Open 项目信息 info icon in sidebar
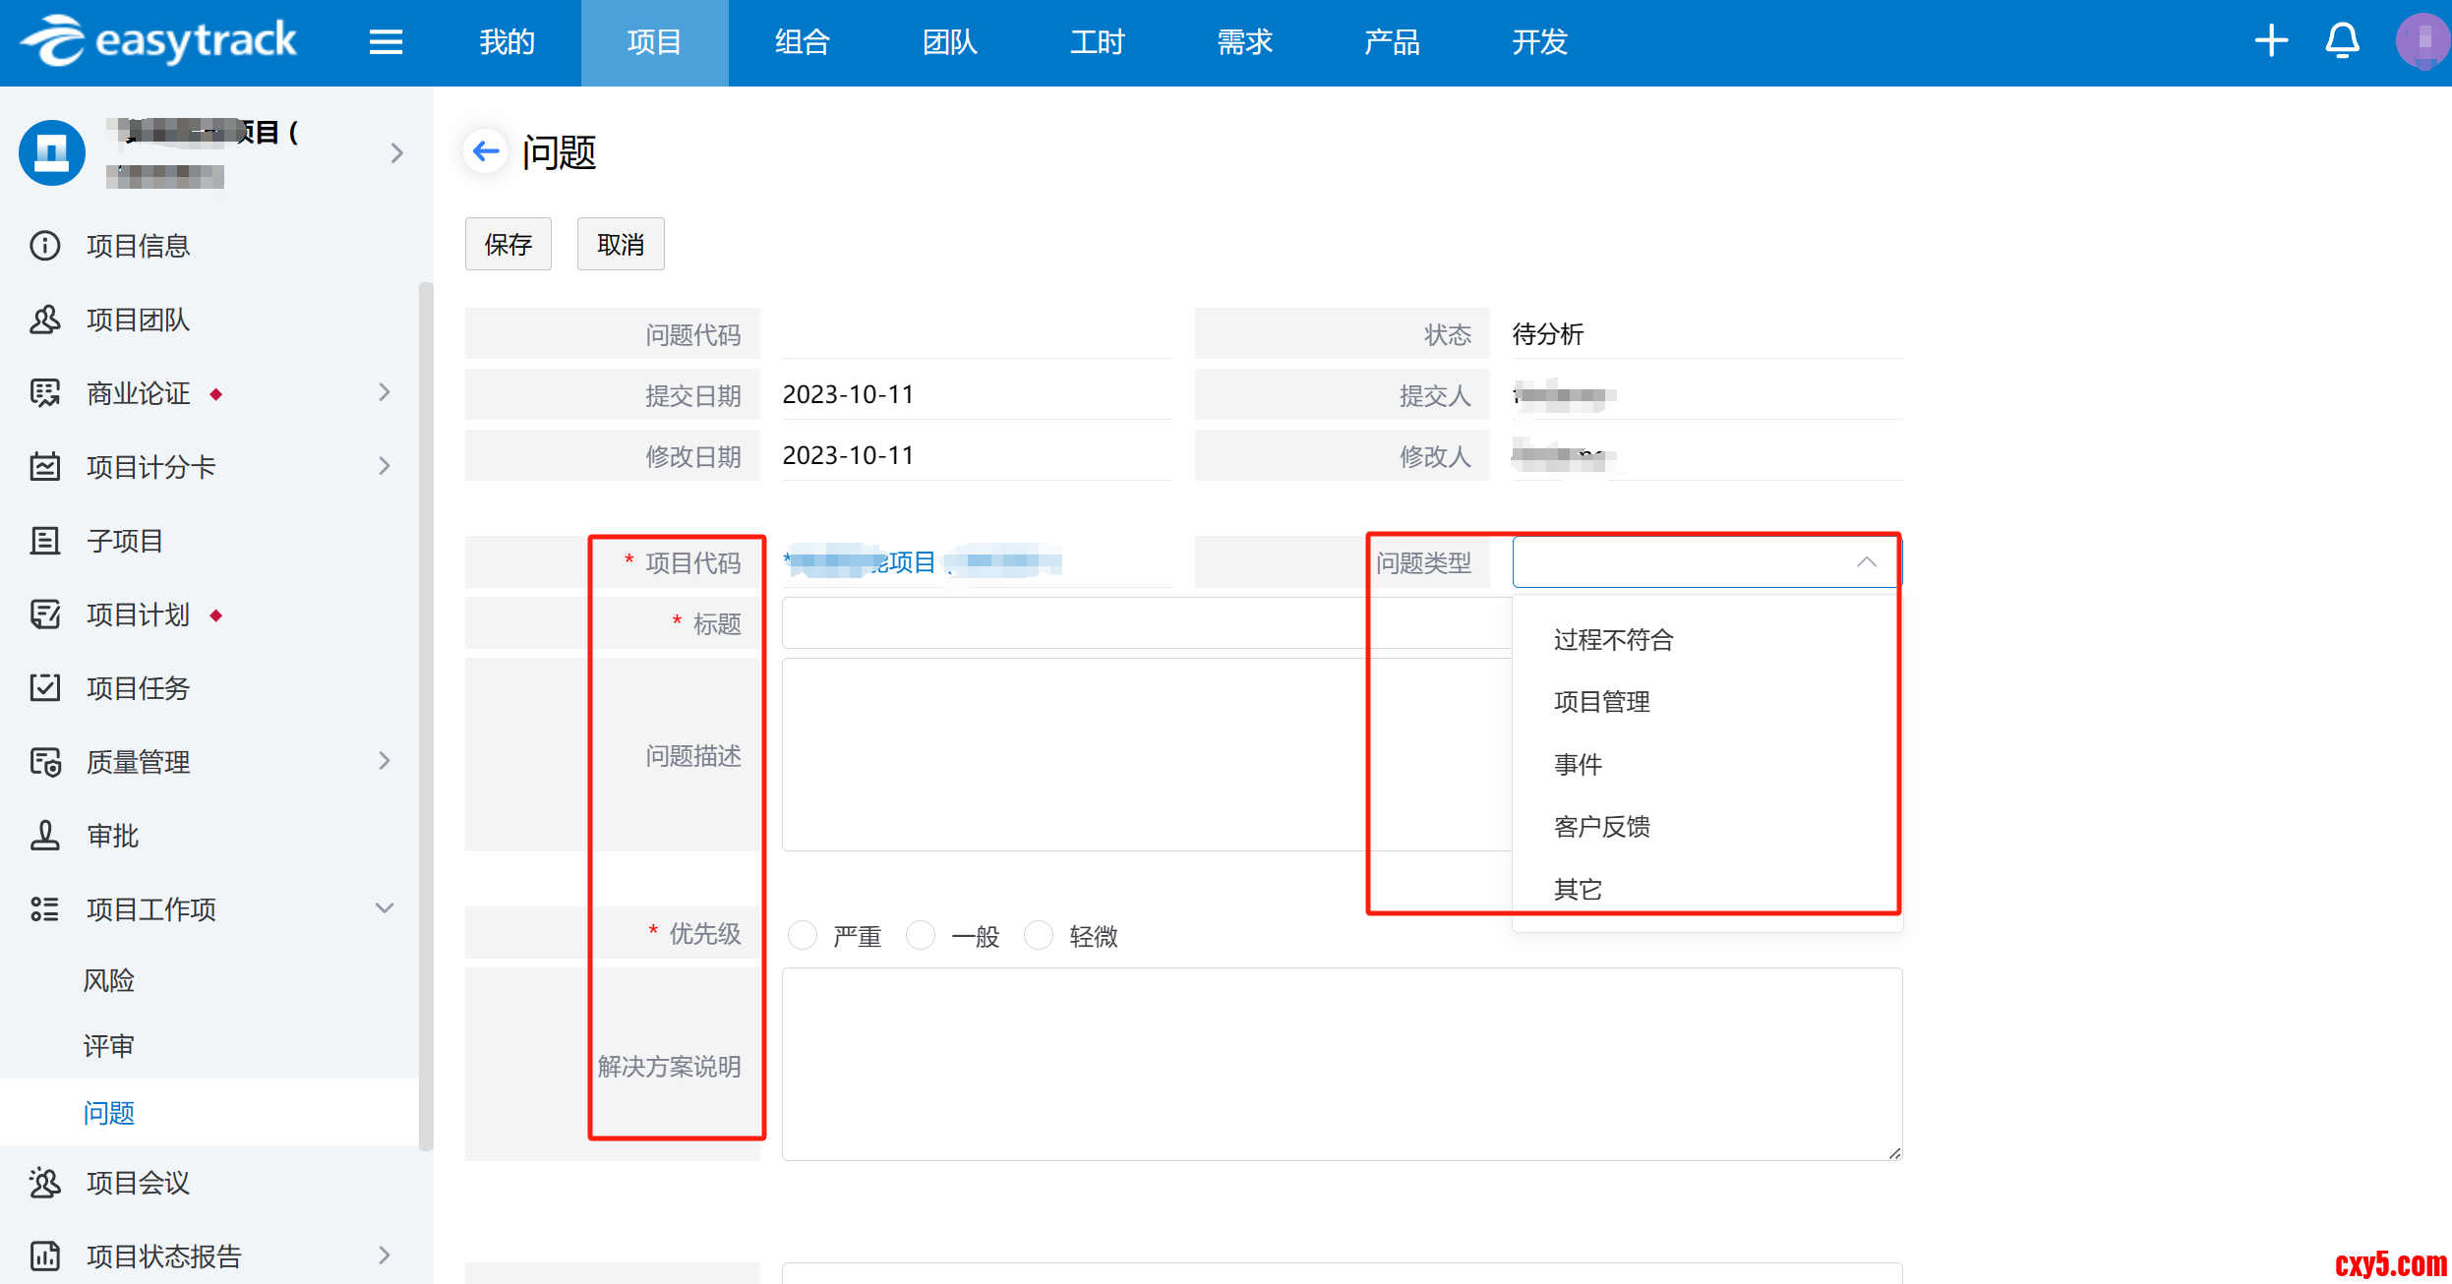2452x1284 pixels. (x=45, y=246)
